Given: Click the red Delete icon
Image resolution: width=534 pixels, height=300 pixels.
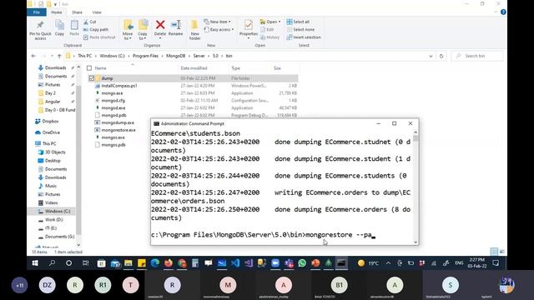Looking at the screenshot, I should pos(160,25).
